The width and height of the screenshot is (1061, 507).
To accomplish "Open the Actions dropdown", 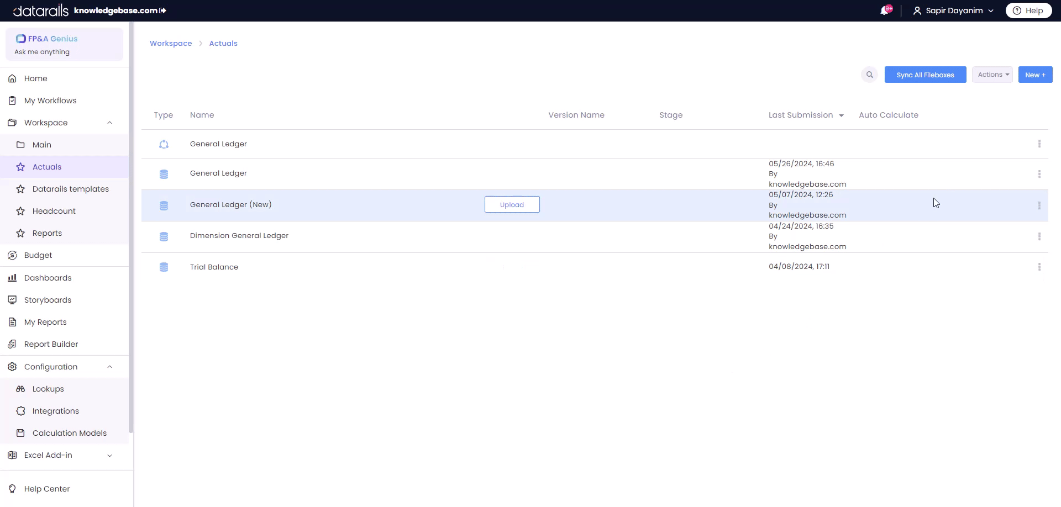I will point(992,75).
